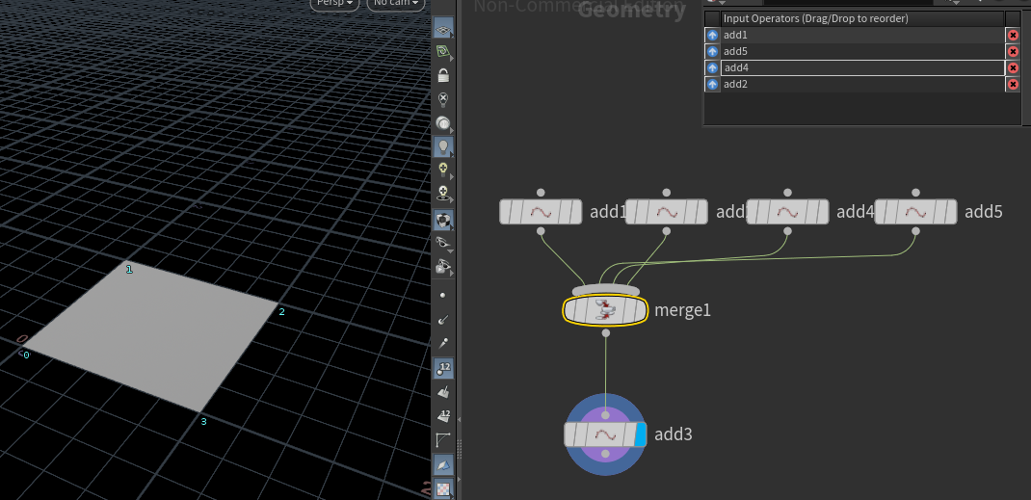Click point number 1 in viewport
Image resolution: width=1031 pixels, height=500 pixels.
[129, 269]
